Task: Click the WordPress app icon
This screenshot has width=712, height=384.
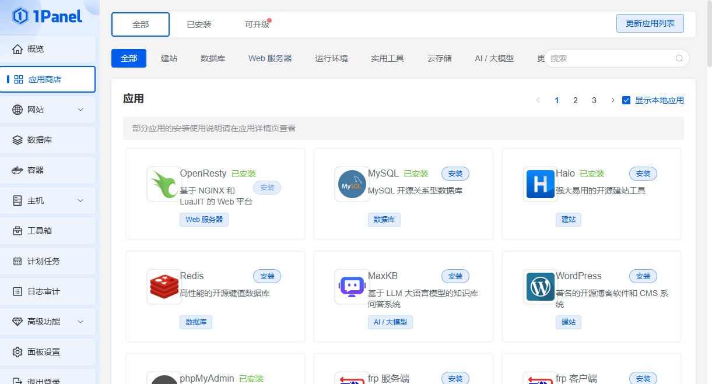Action: click(540, 287)
